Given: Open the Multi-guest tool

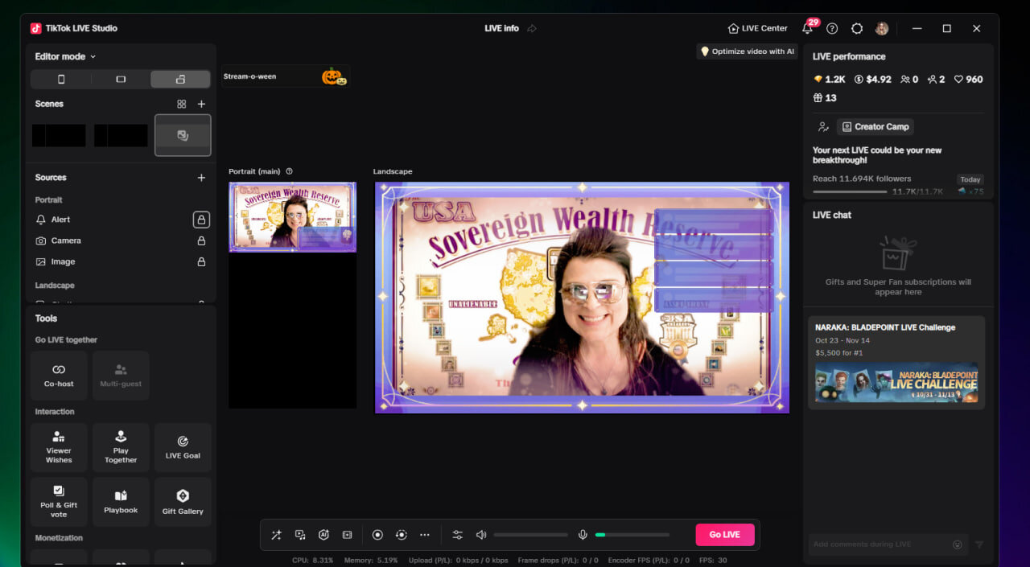Looking at the screenshot, I should [121, 376].
